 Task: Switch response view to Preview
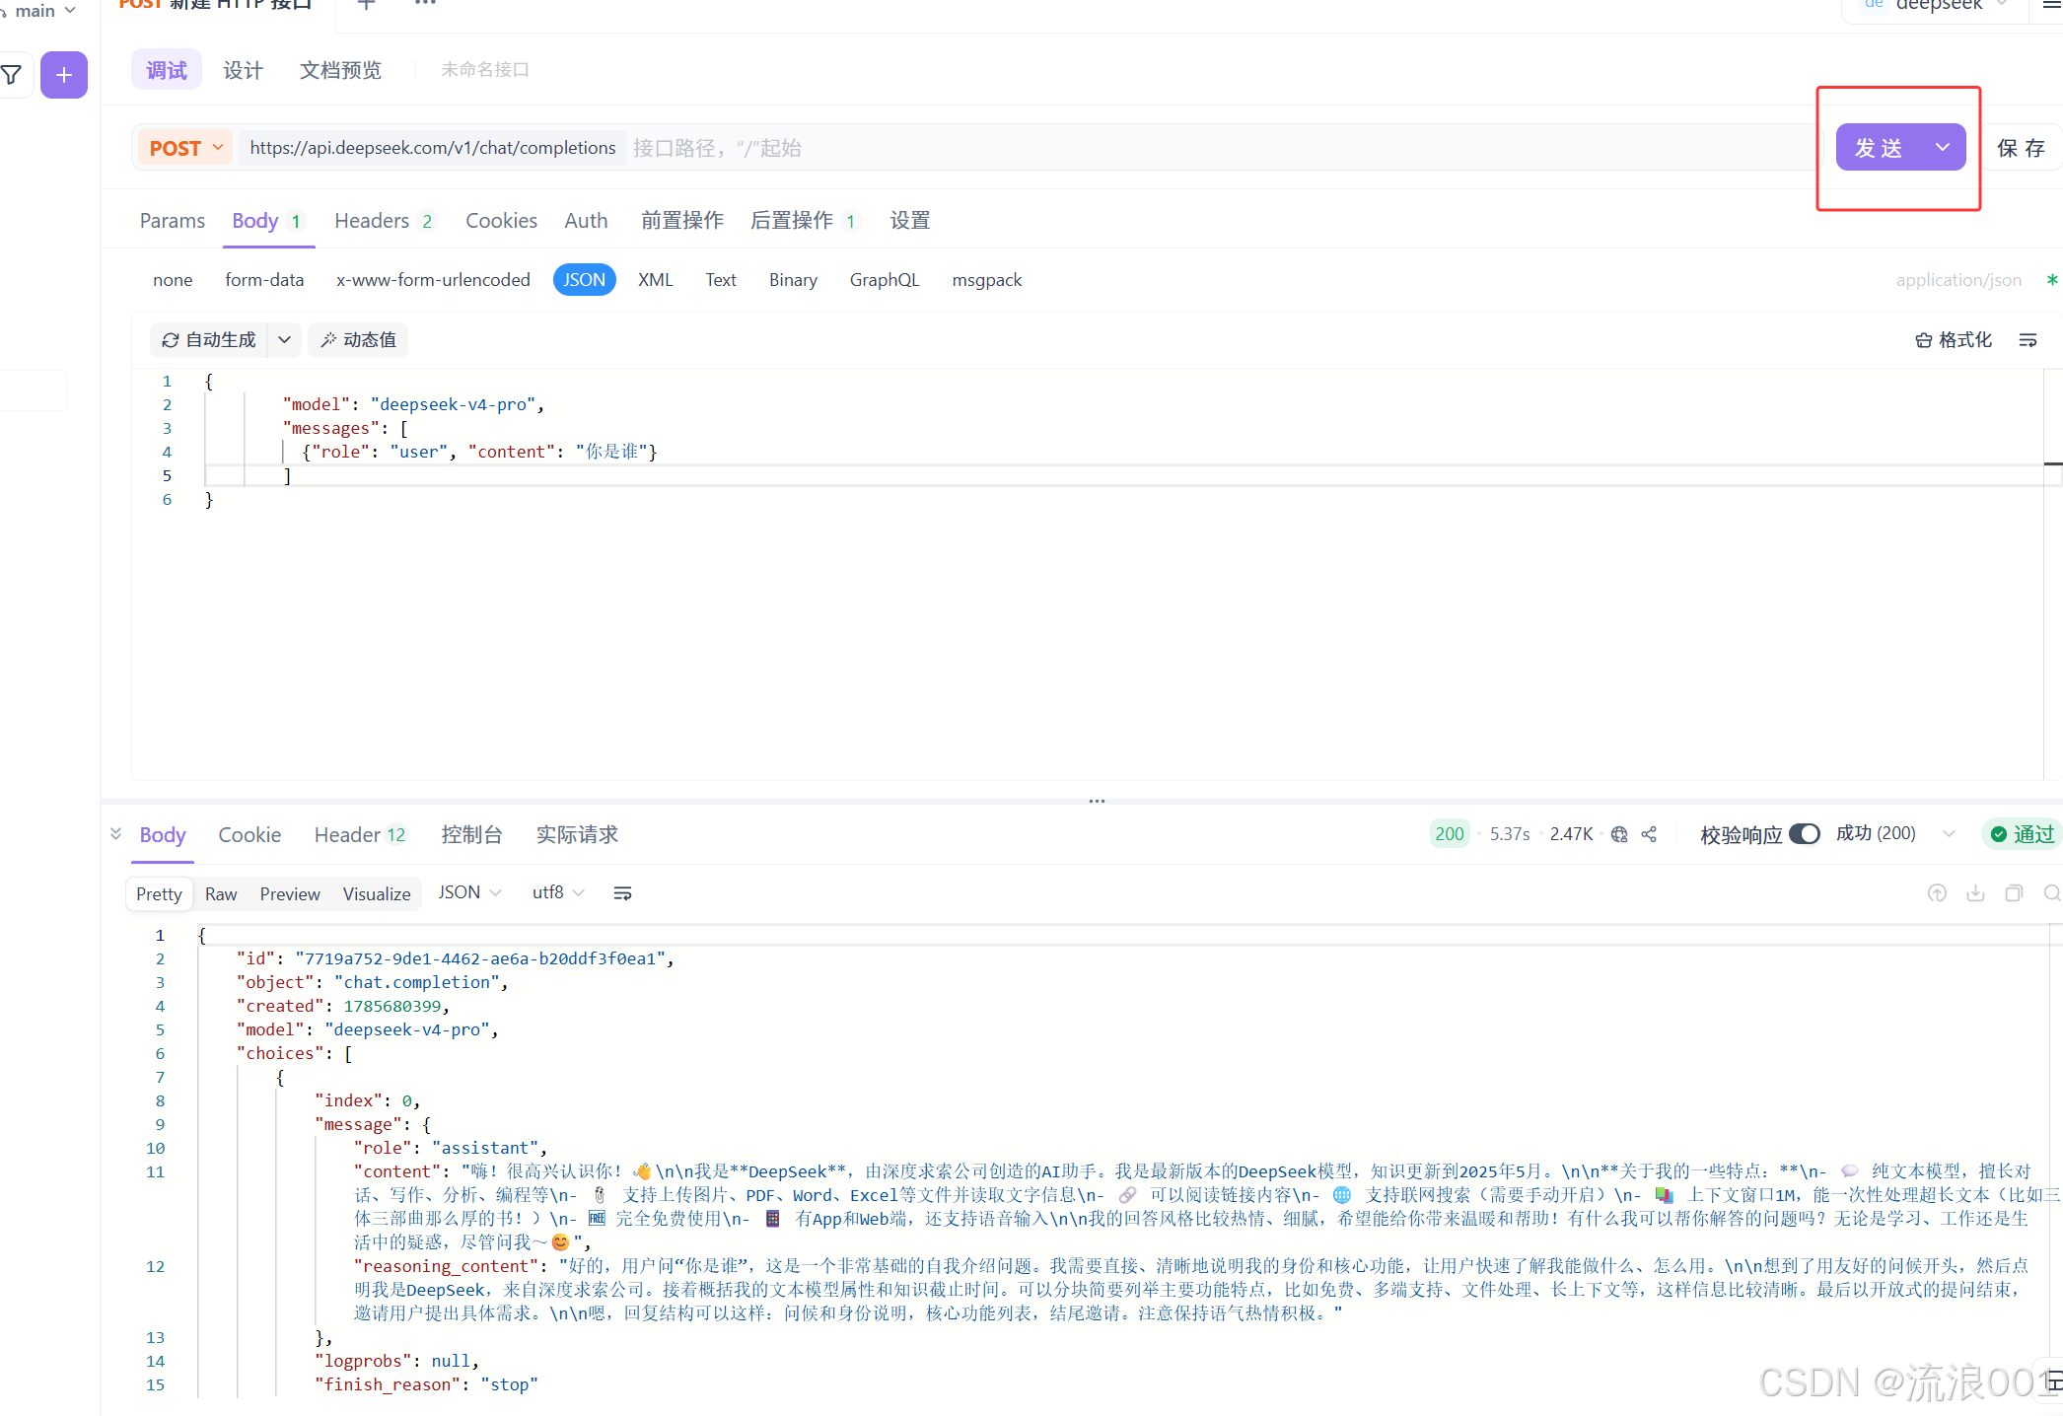coord(290,894)
